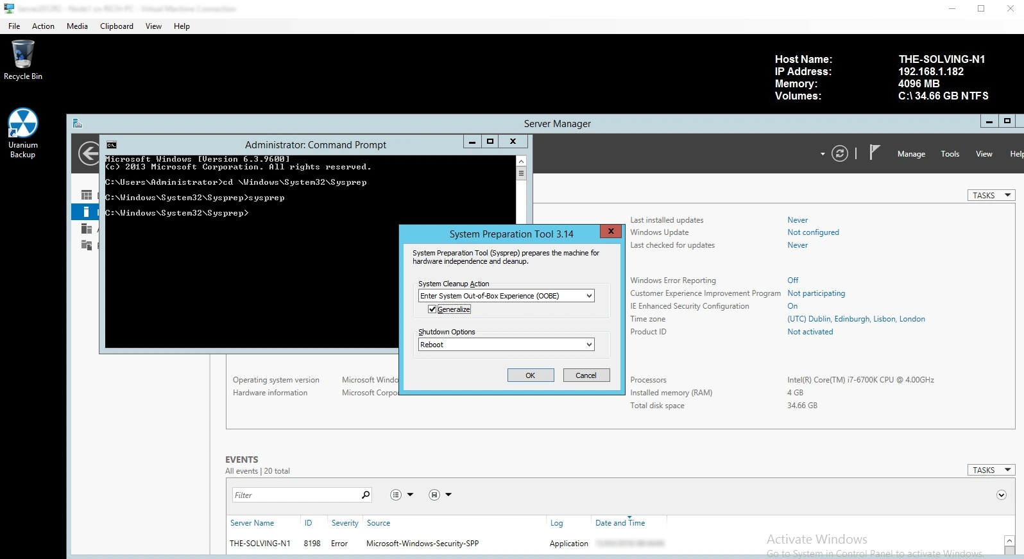1024x559 pixels.
Task: Open the events save query icon
Action: (434, 495)
